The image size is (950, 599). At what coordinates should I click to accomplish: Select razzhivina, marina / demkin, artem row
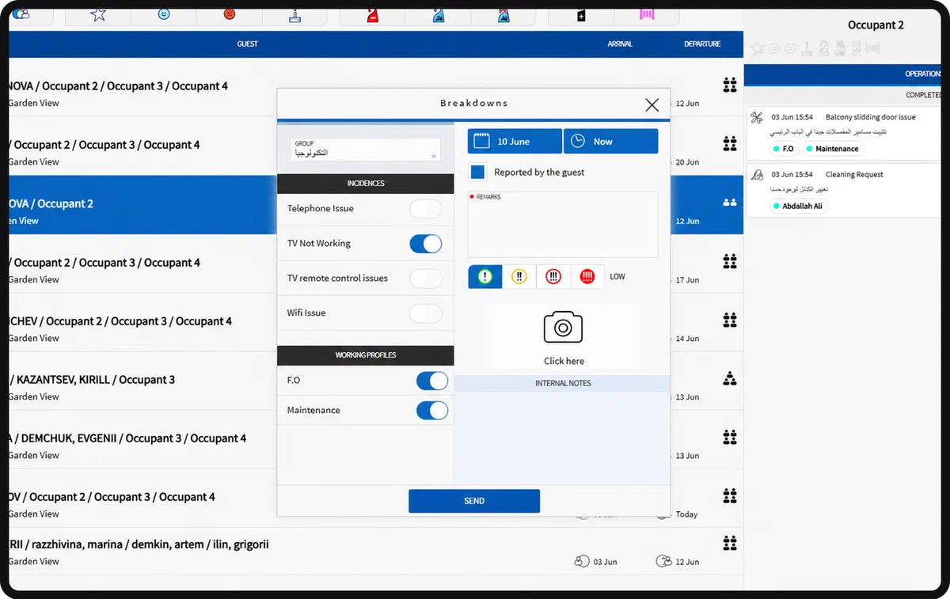(376, 552)
